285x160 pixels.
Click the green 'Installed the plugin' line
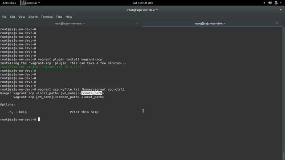[x=41, y=67]
